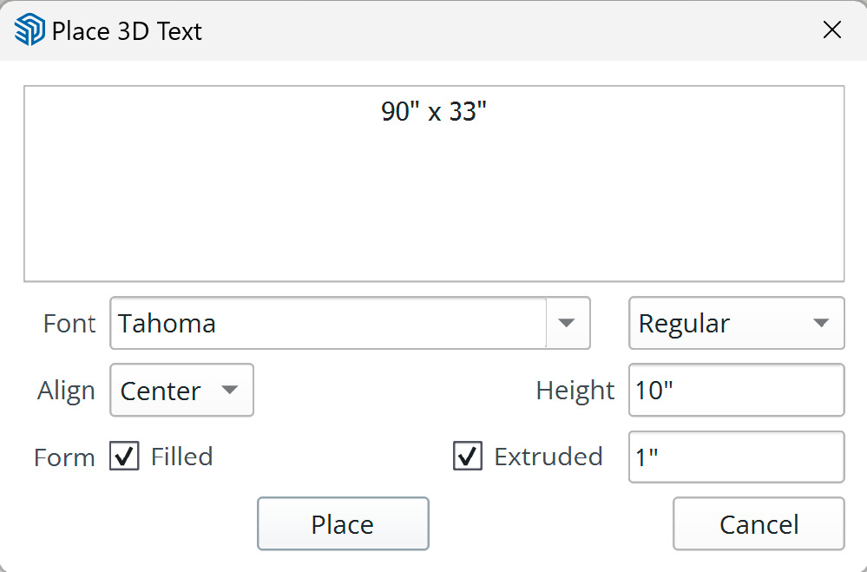The width and height of the screenshot is (867, 572).
Task: Click the Cancel button
Action: tap(759, 523)
